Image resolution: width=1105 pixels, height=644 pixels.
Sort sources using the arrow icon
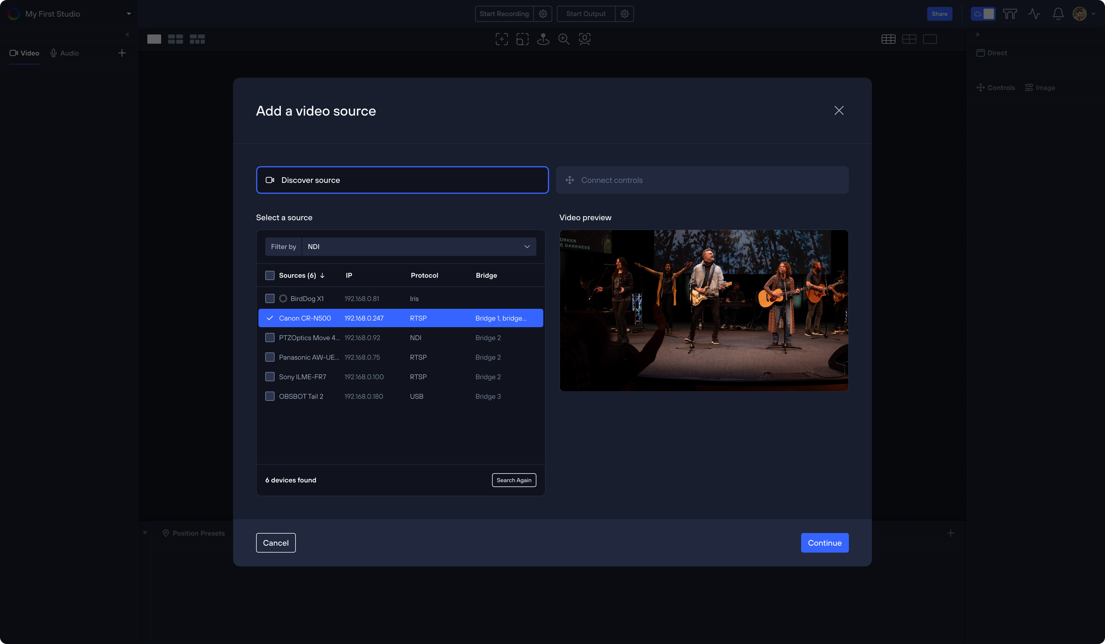(x=322, y=275)
